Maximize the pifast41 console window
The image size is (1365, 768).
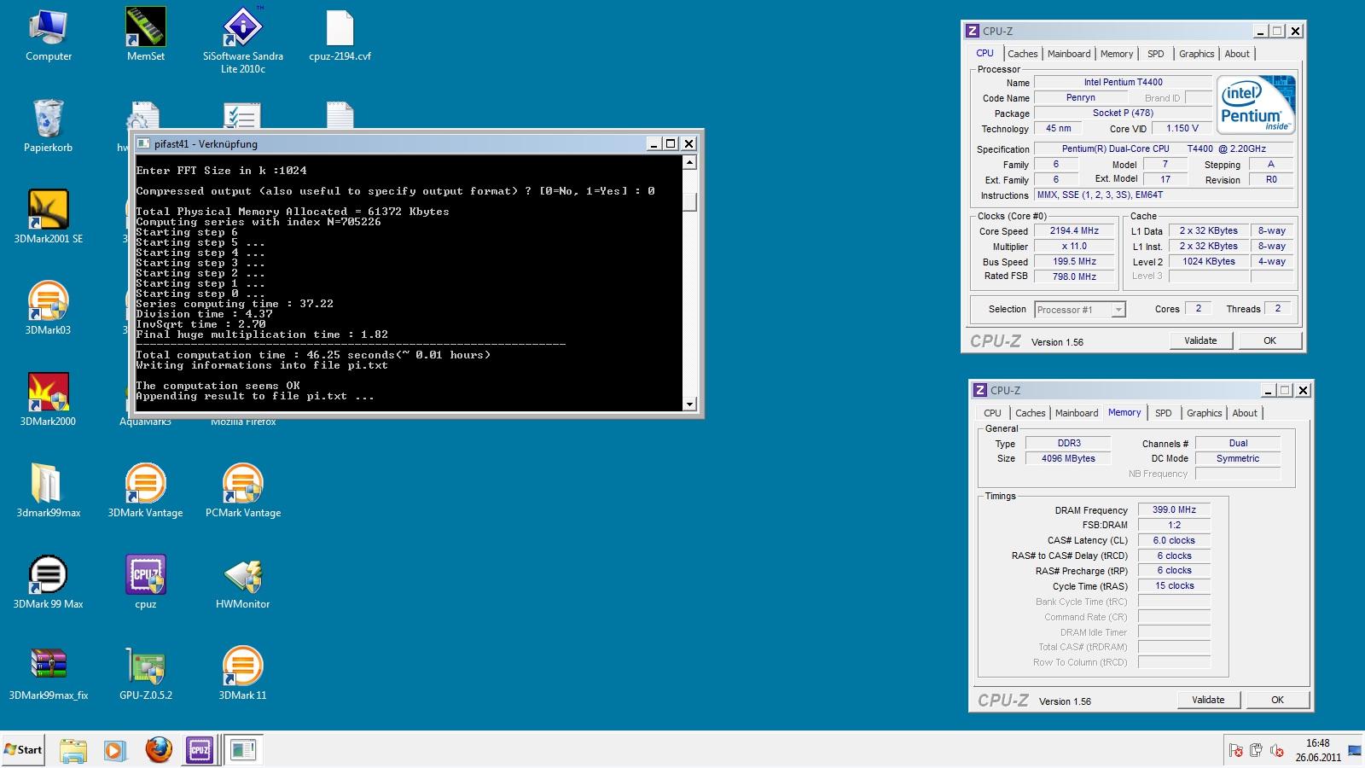tap(671, 144)
